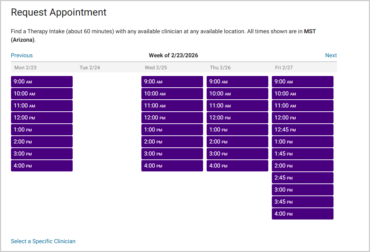370x252 pixels.
Task: Book Monday 2/23 at 10:00 AM
Action: click(x=42, y=94)
